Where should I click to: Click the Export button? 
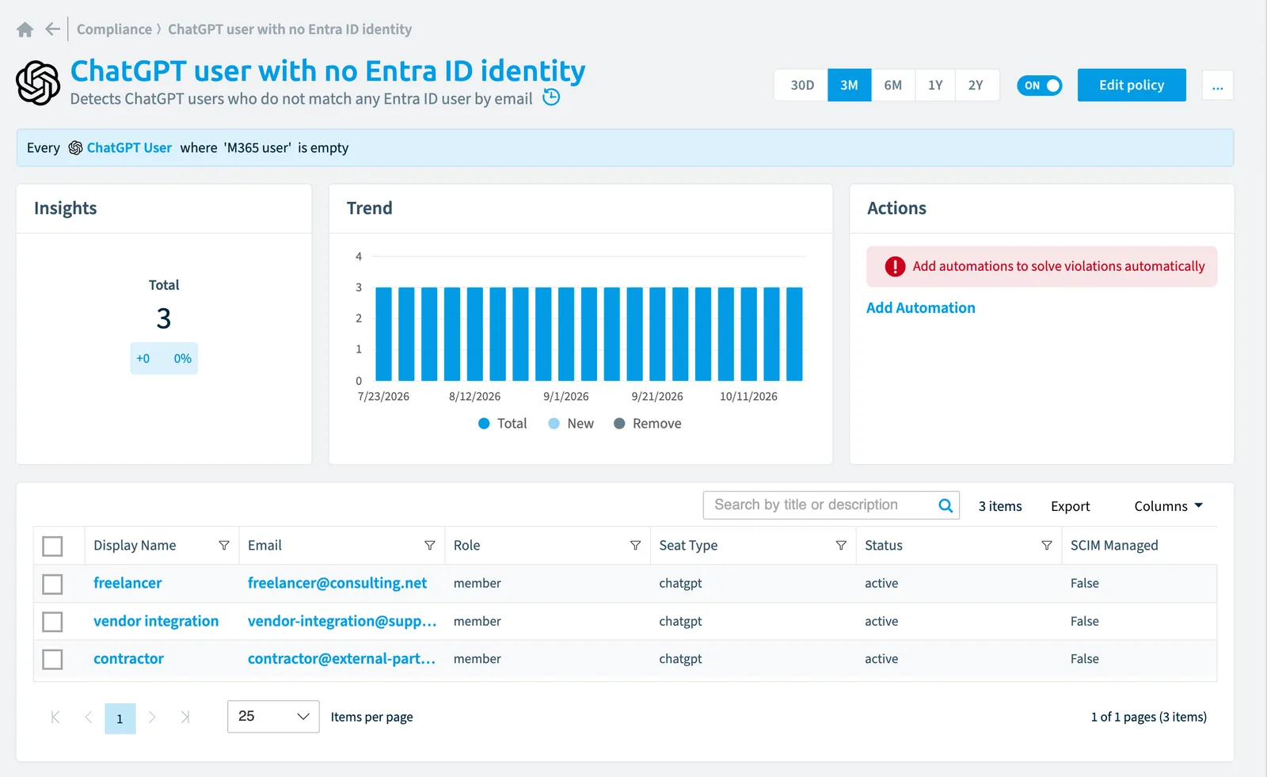(x=1071, y=506)
